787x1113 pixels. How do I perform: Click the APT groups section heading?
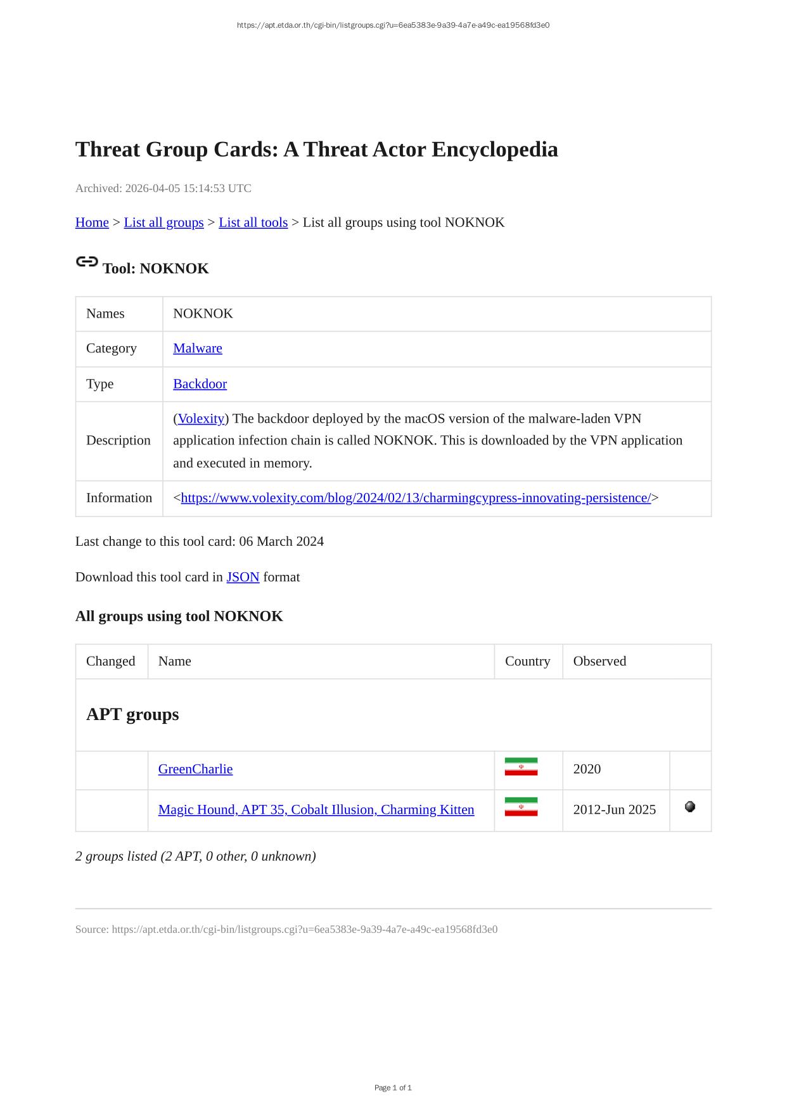point(132,714)
